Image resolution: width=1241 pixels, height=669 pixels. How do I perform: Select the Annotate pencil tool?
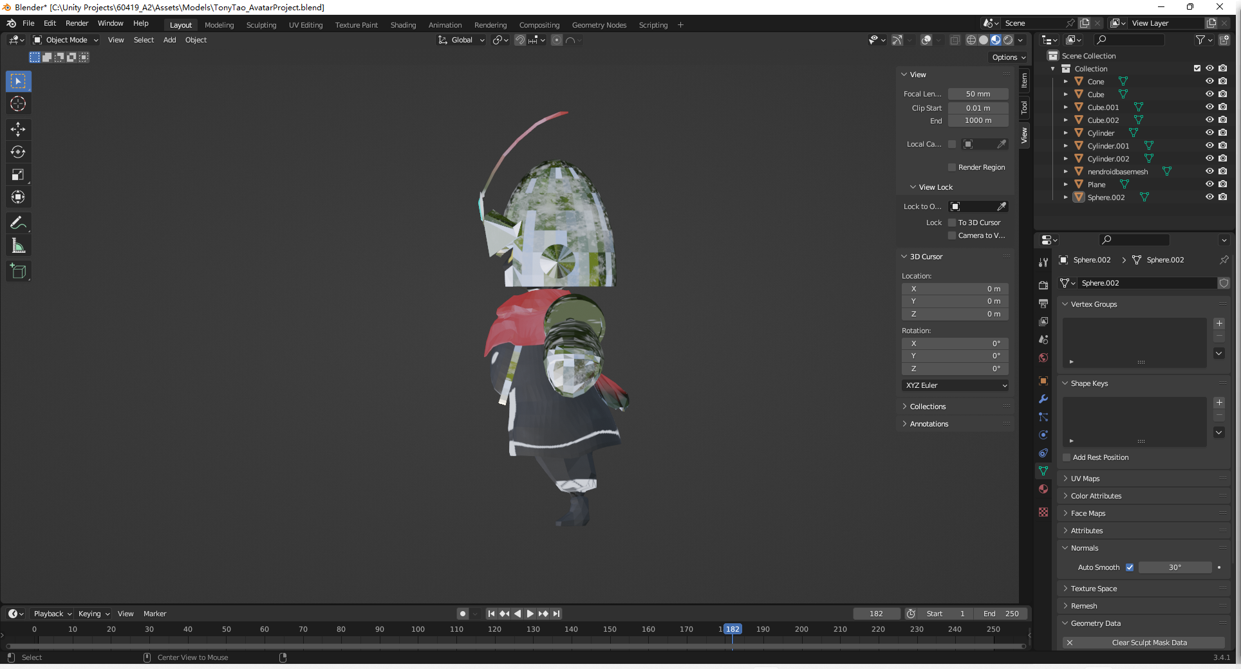tap(18, 223)
